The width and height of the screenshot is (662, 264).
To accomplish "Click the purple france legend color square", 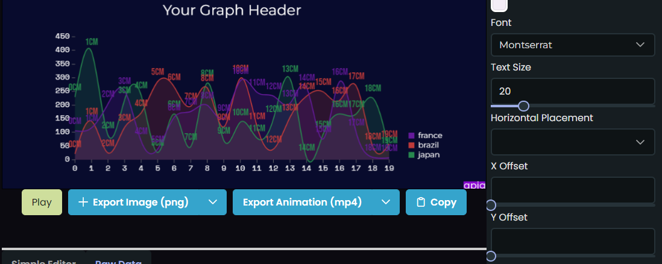I will [x=412, y=136].
